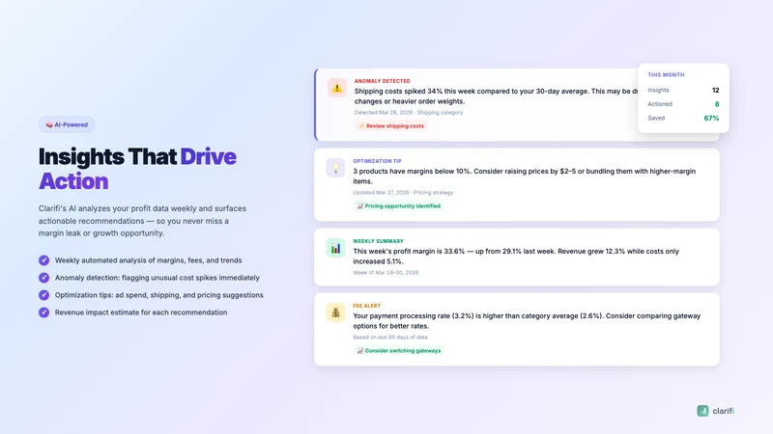Click Updated Mar 27, 2026 pricing strategy line
Image resolution: width=773 pixels, height=434 pixels.
403,193
